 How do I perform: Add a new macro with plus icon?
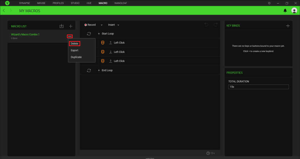(71, 26)
